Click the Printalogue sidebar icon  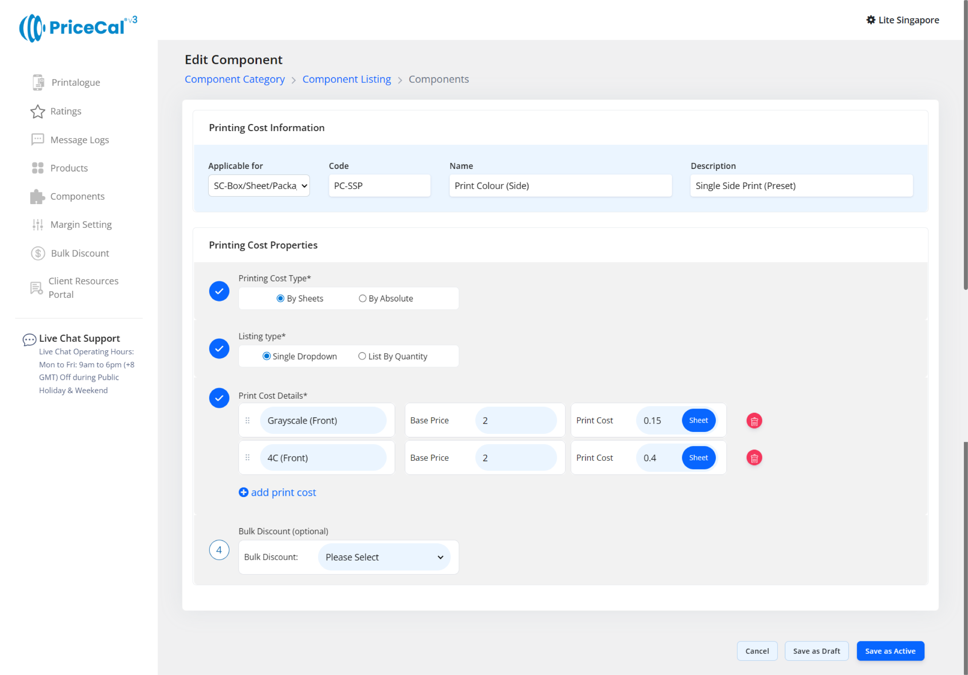[x=38, y=82]
